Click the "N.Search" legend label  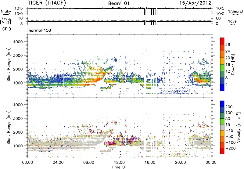235,11
